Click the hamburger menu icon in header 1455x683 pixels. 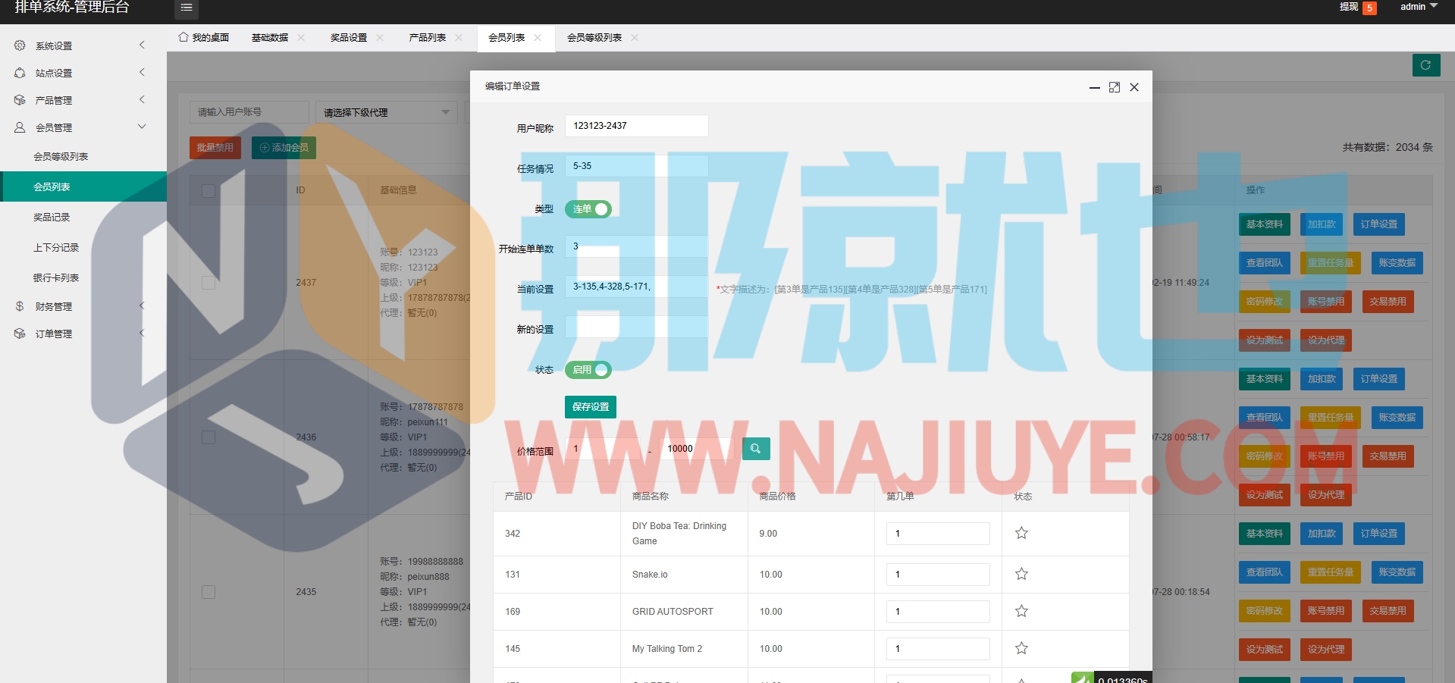click(x=187, y=8)
